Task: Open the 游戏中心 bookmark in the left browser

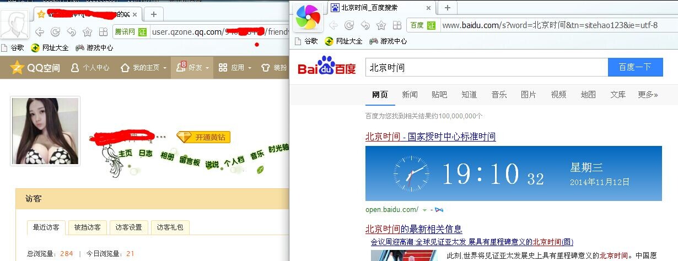Action: [x=94, y=47]
